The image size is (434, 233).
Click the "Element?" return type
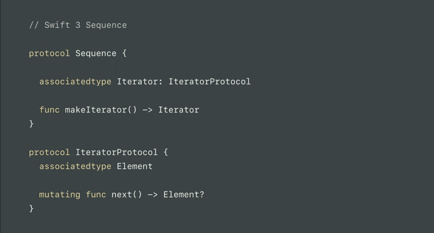[184, 195]
